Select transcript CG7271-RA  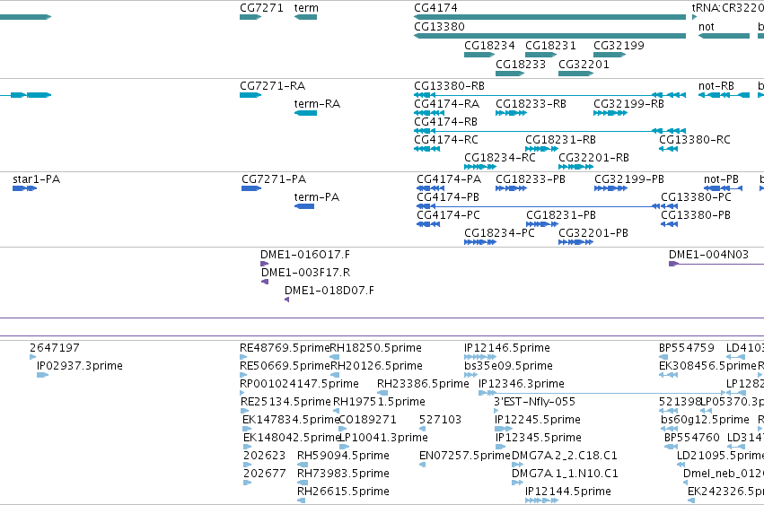click(272, 86)
